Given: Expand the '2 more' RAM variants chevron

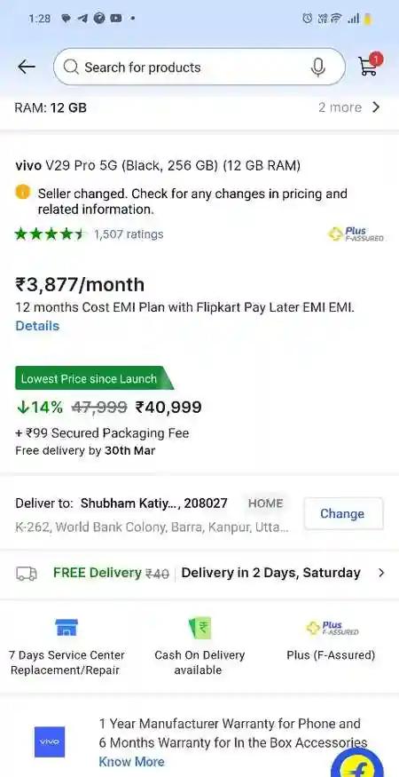Looking at the screenshot, I should [x=376, y=107].
